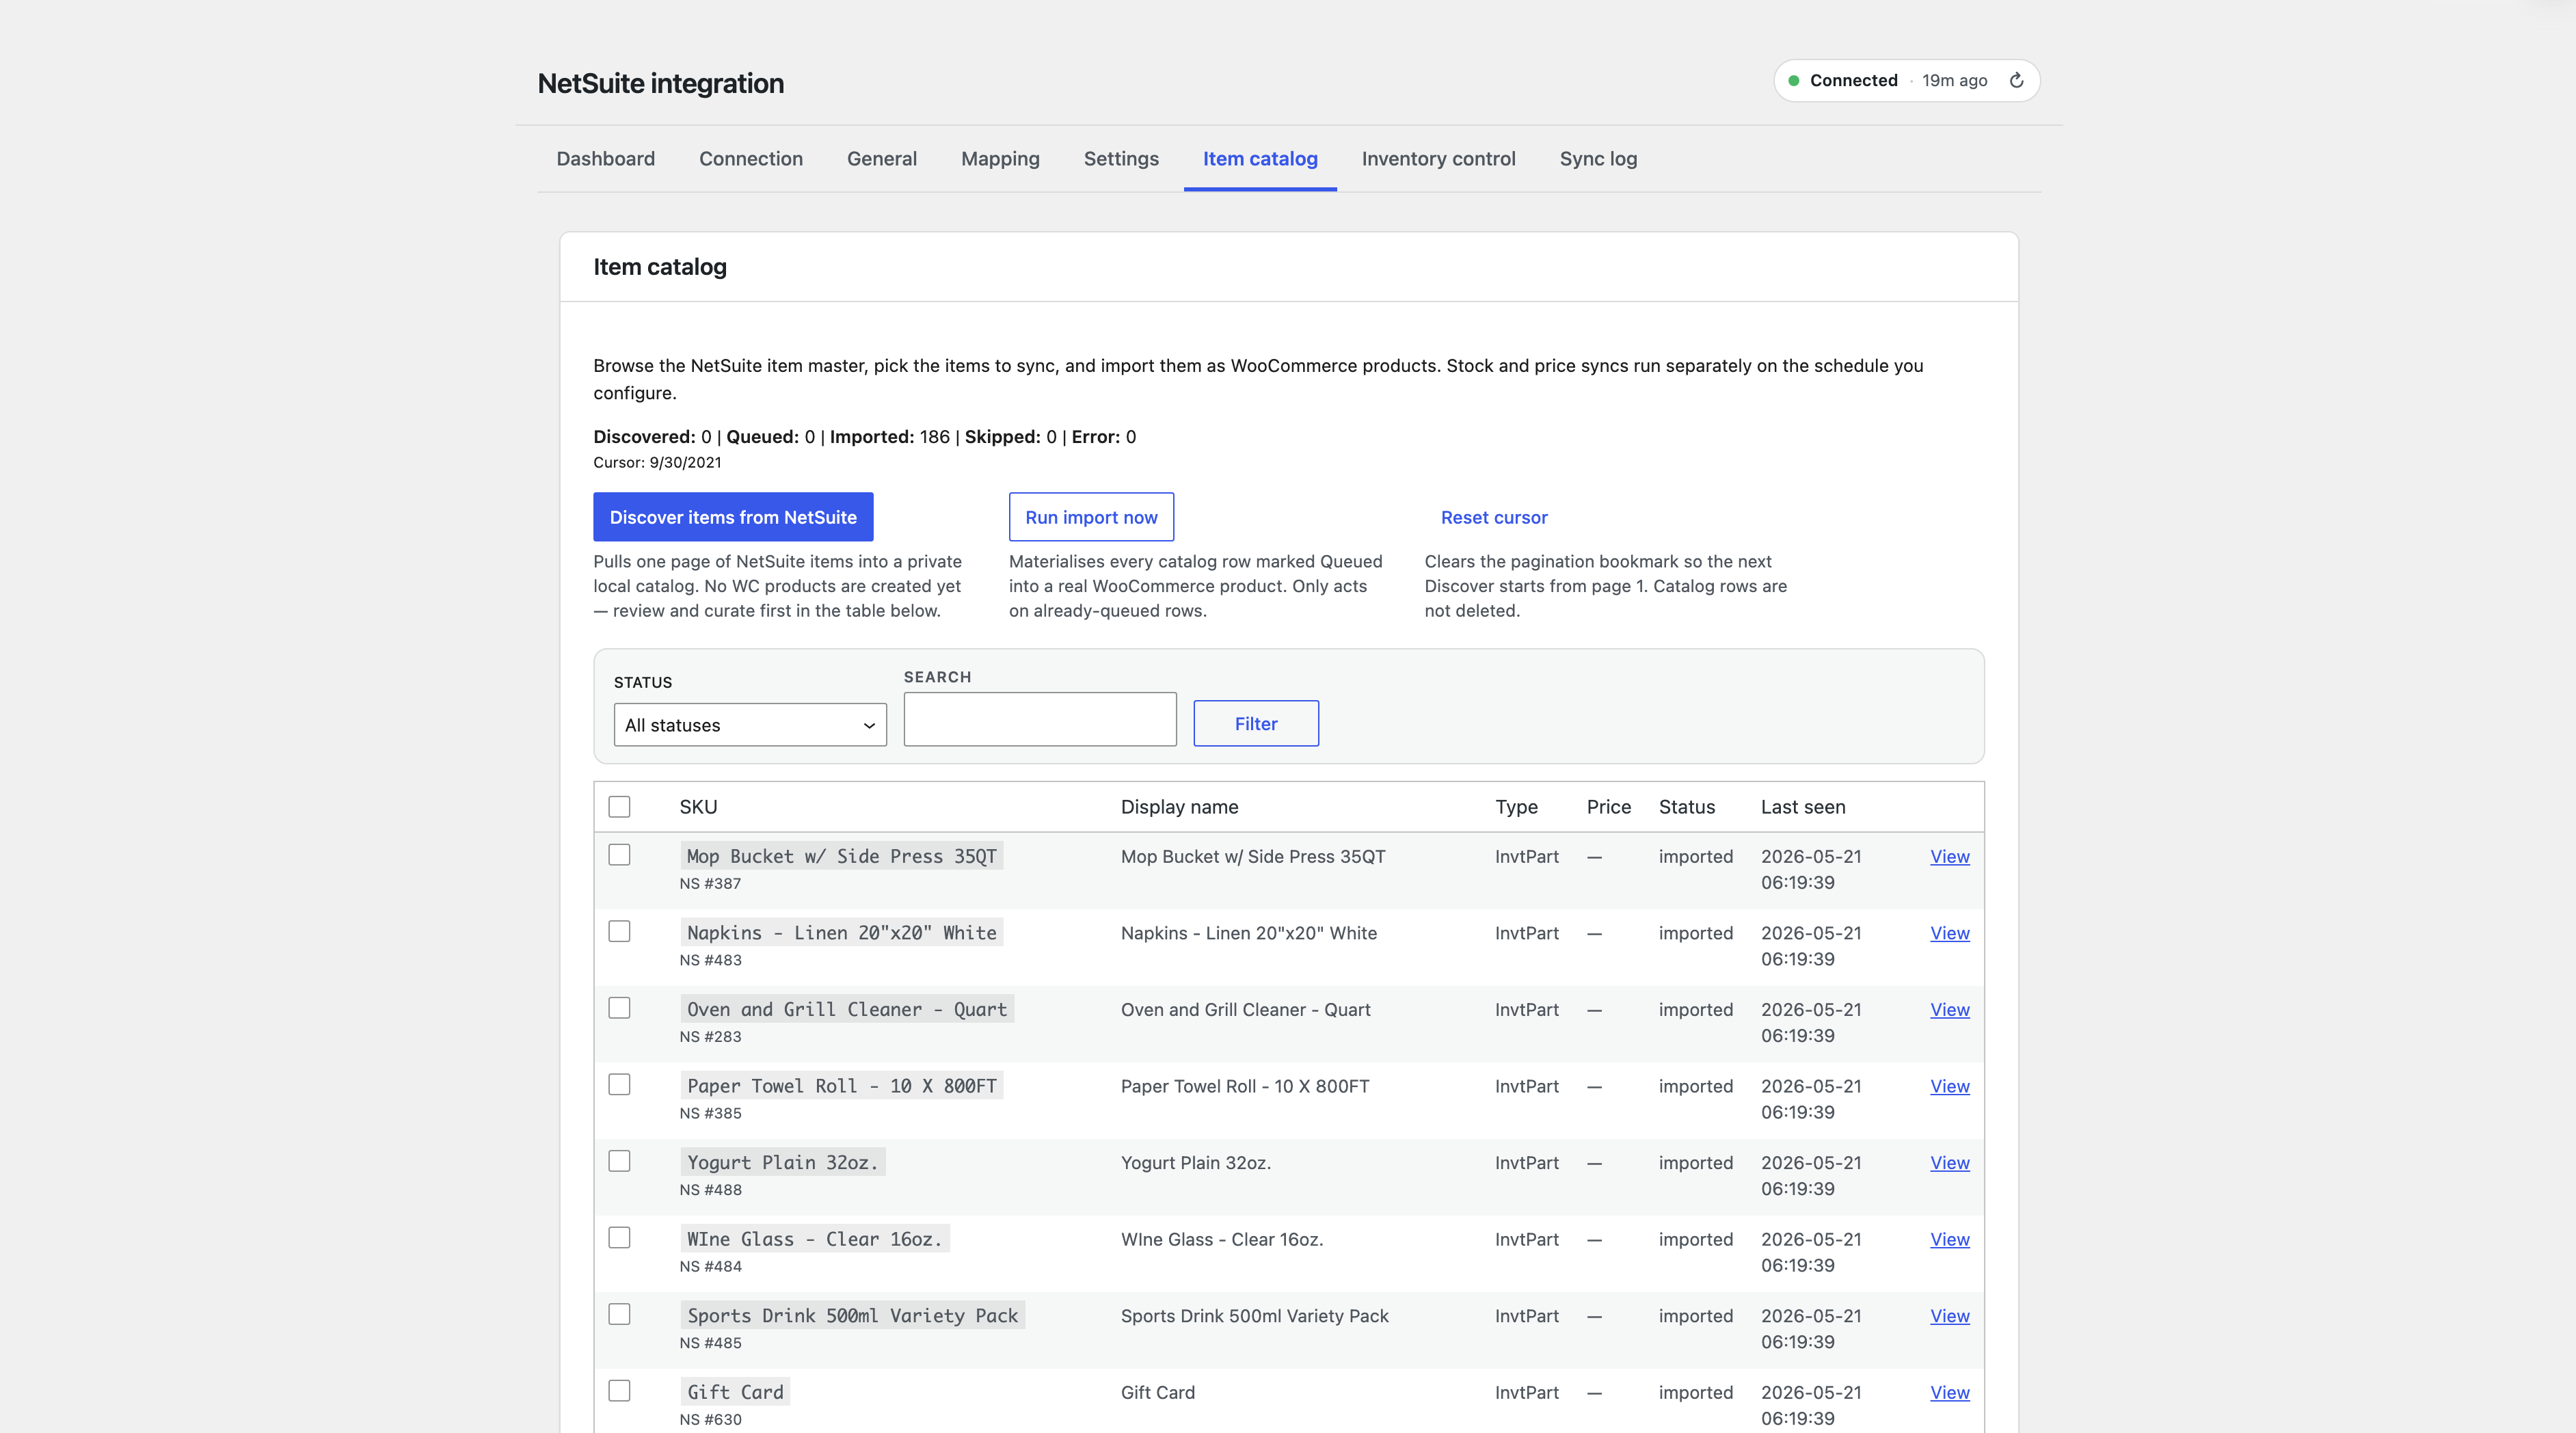Click the Display name column header
Viewport: 2576px width, 1433px height.
[x=1179, y=807]
